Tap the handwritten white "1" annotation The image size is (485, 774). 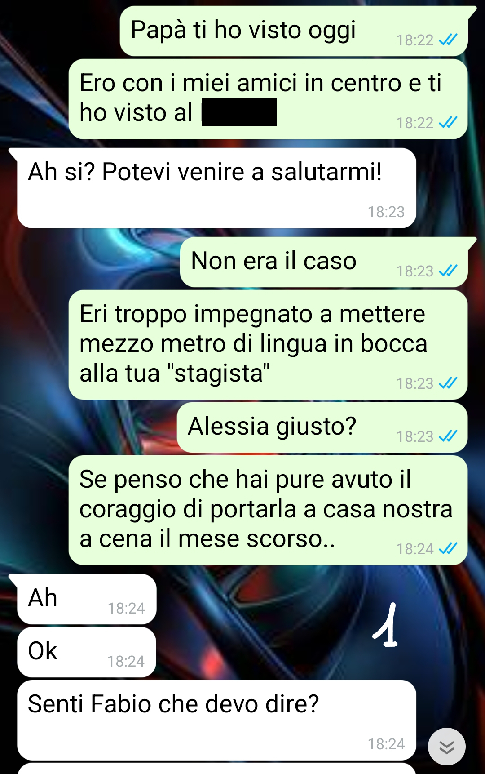pos(386,625)
